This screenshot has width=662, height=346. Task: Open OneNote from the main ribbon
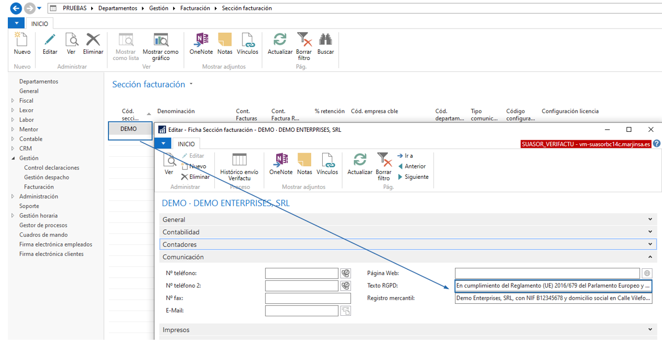pyautogui.click(x=201, y=40)
